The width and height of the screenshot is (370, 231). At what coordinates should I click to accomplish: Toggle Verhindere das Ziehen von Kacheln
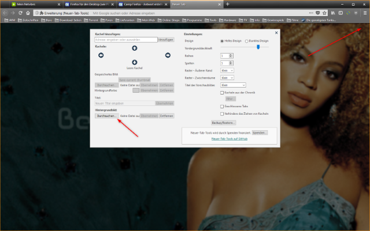(222, 114)
